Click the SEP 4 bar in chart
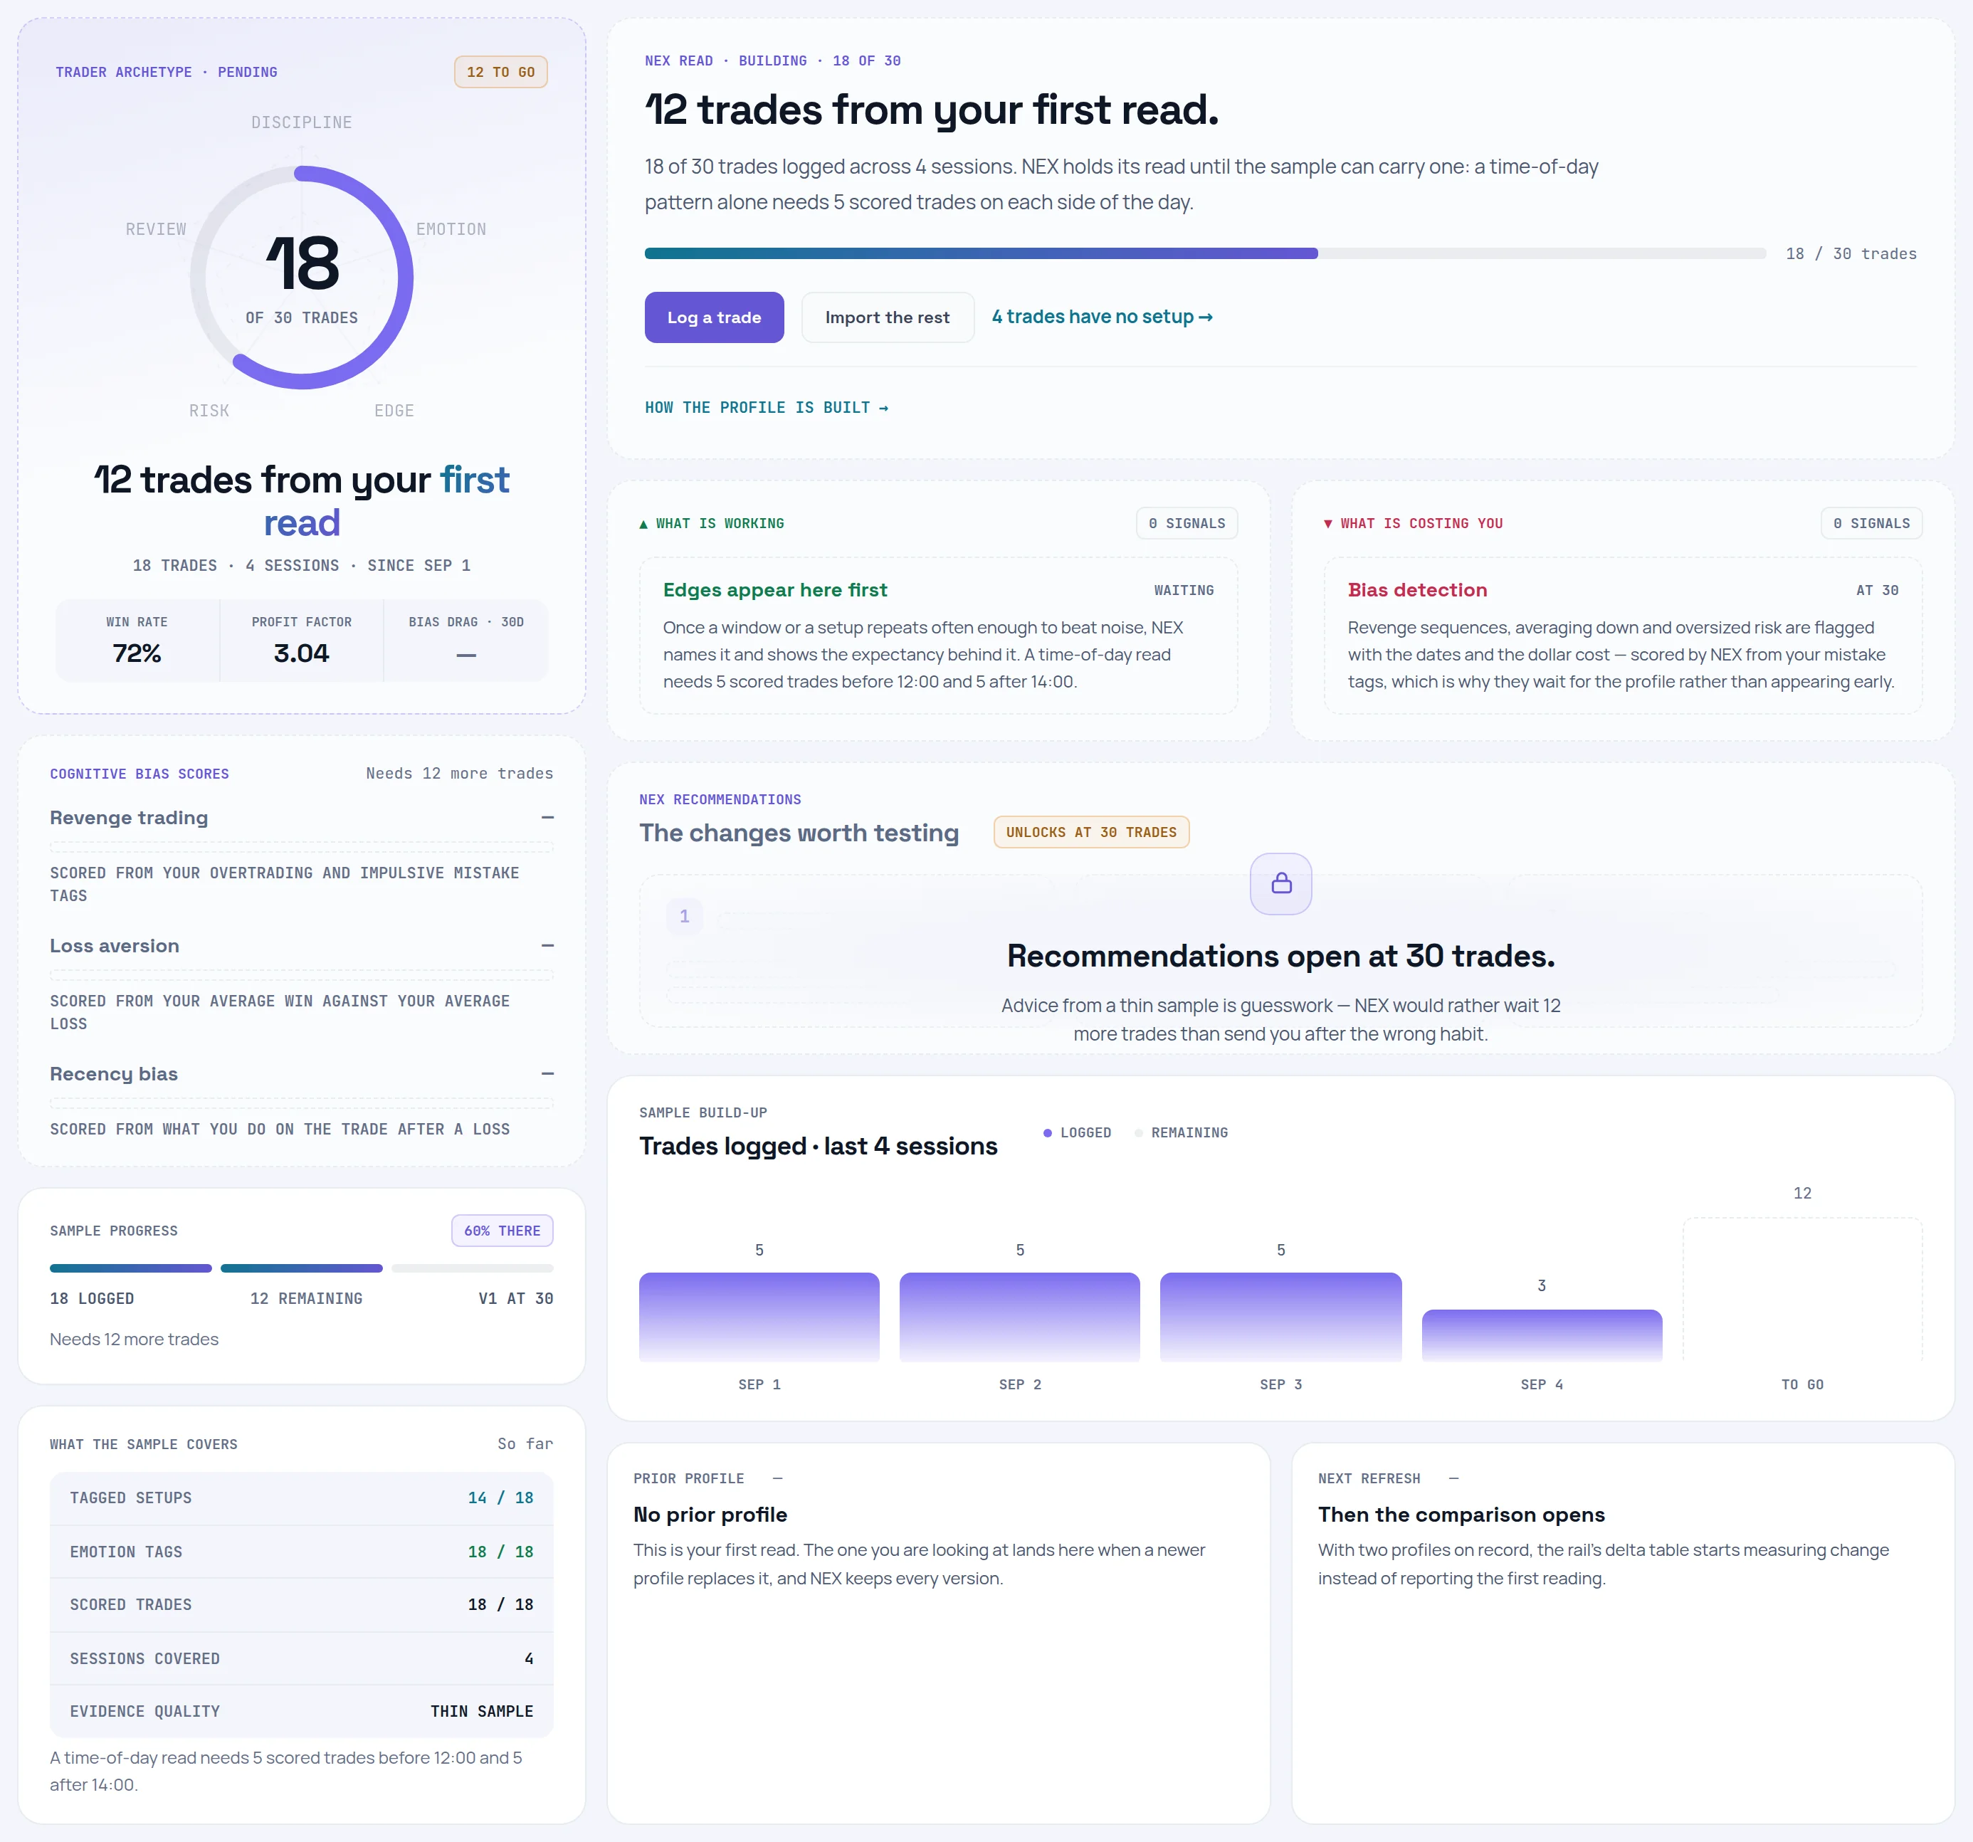 coord(1541,1336)
